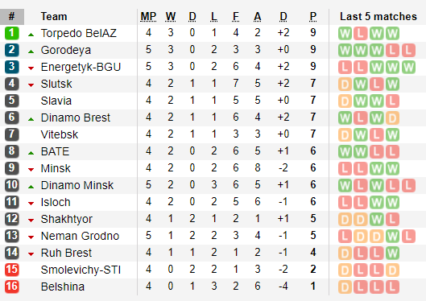Screen dimensions: 426x301
Task: Sort by the MP column header
Action: tap(148, 17)
